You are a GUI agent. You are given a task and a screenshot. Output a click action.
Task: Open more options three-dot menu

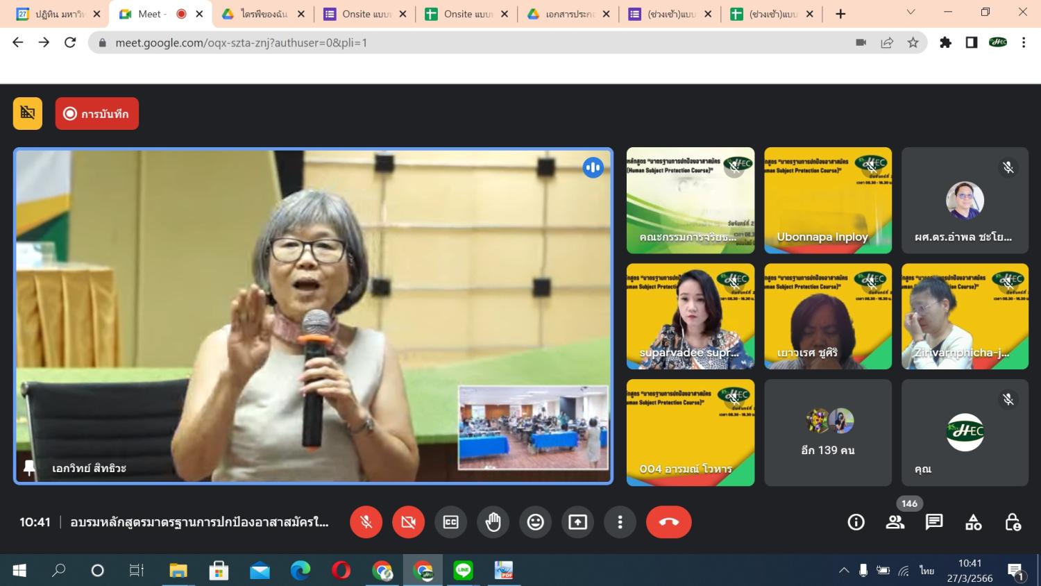(620, 522)
